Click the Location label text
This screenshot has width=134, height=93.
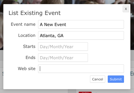(x=27, y=35)
